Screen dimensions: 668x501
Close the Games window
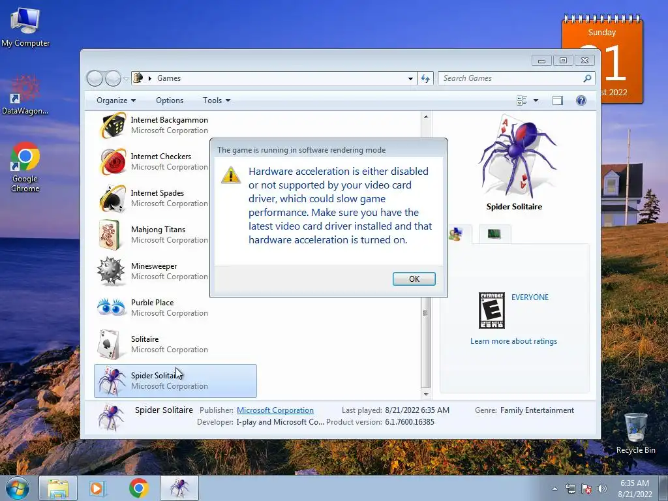click(x=585, y=61)
